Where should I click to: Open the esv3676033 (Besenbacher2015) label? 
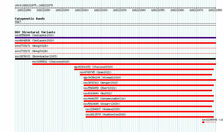point(36,56)
